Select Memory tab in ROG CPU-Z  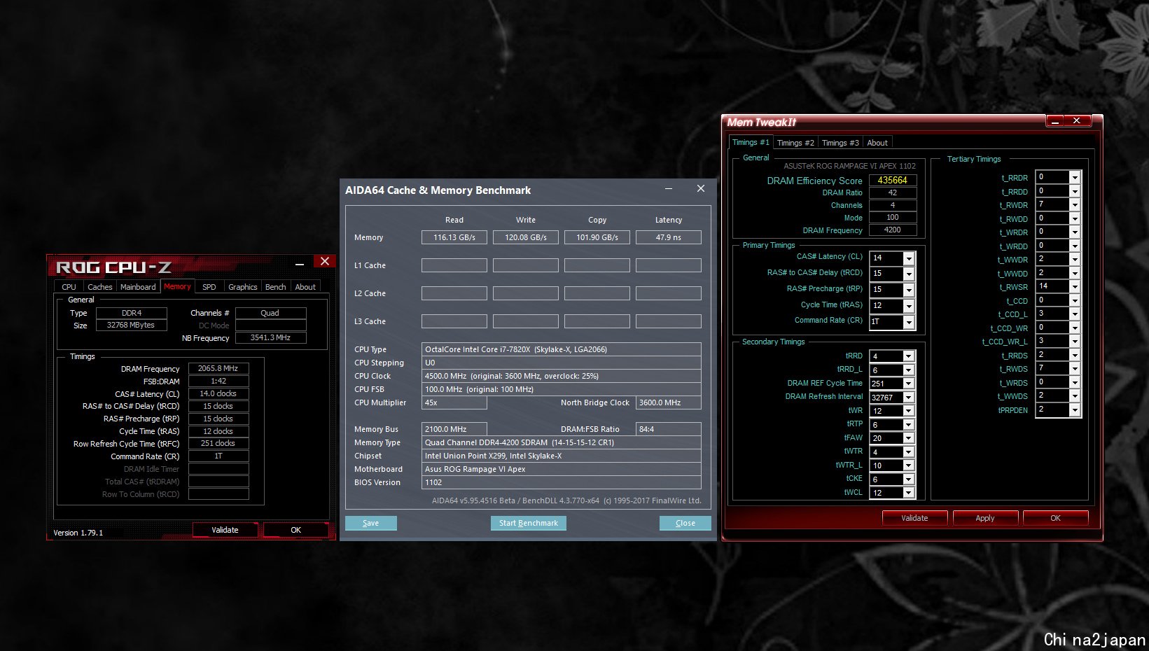coord(177,286)
